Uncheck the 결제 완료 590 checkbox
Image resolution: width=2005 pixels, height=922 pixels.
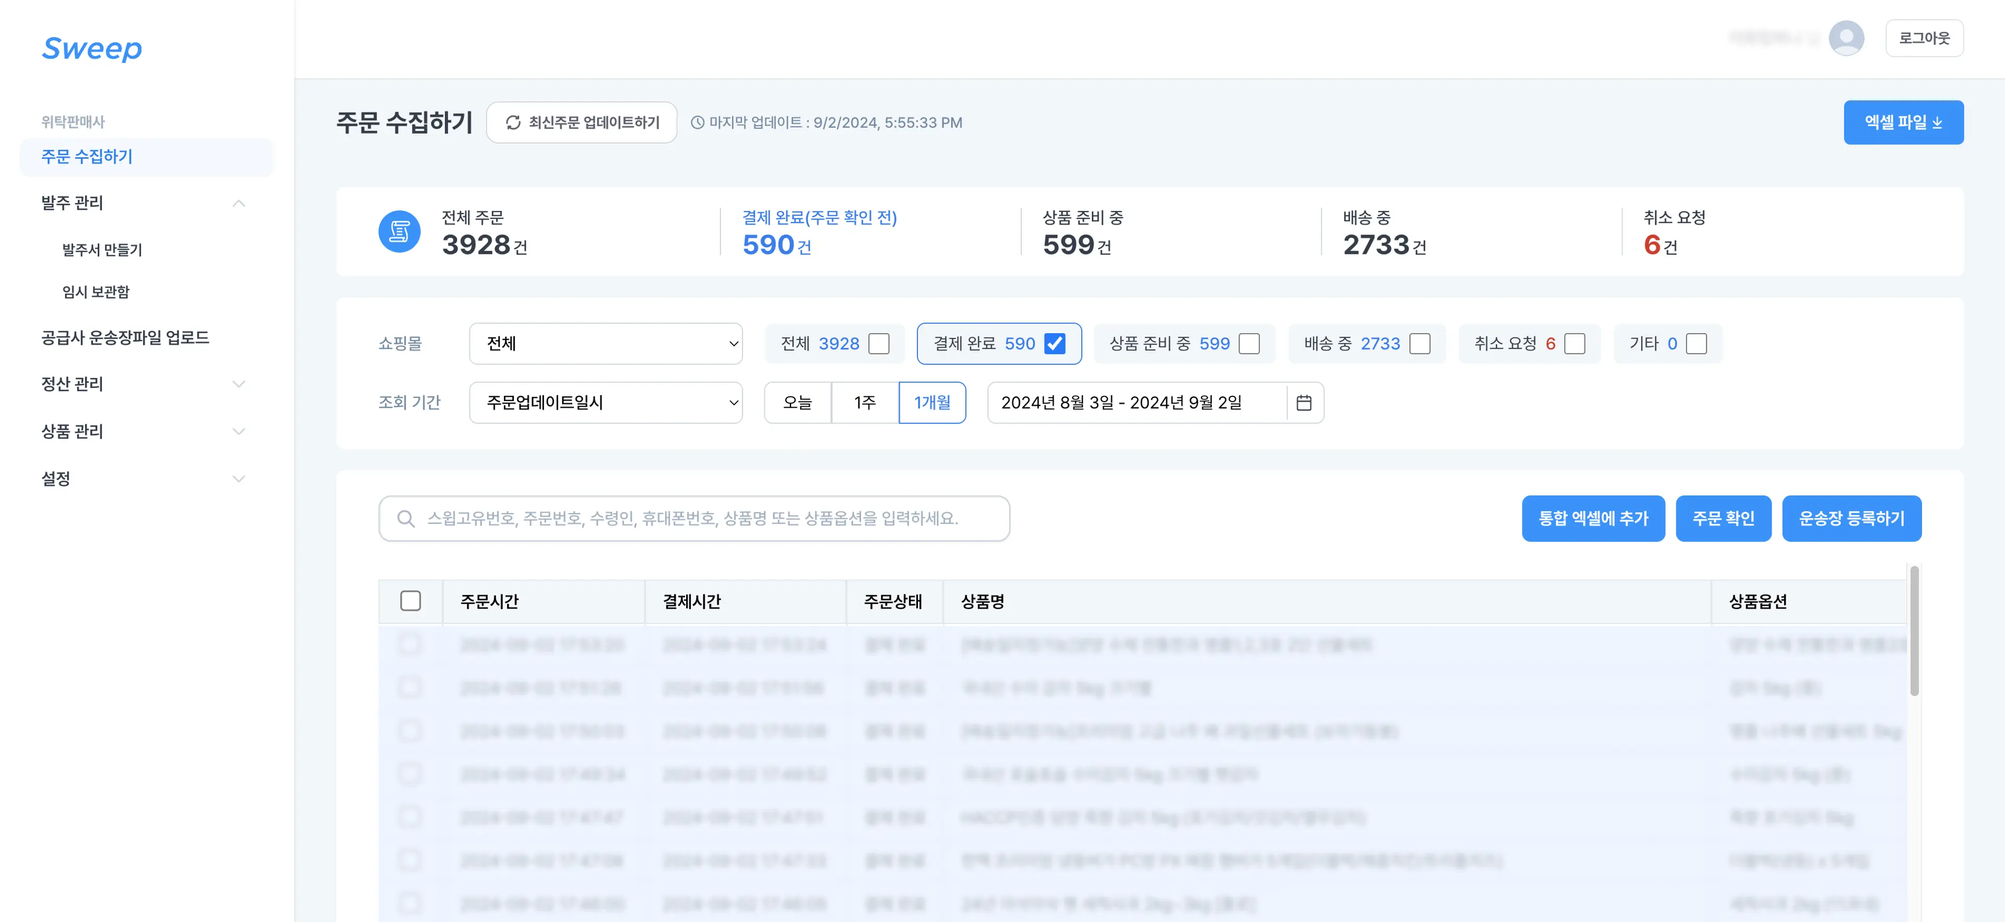click(x=1055, y=344)
